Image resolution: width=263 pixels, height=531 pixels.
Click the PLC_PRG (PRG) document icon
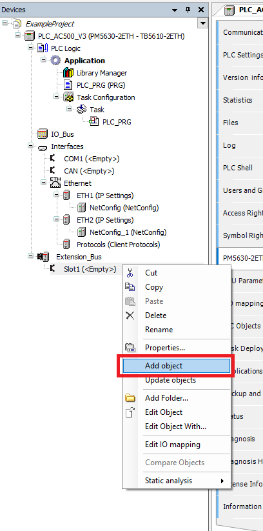tap(68, 85)
